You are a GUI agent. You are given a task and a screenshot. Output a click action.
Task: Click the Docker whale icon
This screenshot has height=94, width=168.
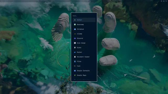pyautogui.click(x=75, y=52)
